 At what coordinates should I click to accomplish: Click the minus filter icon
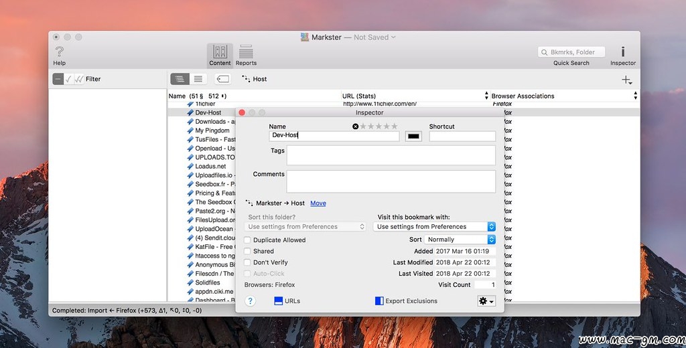58,79
